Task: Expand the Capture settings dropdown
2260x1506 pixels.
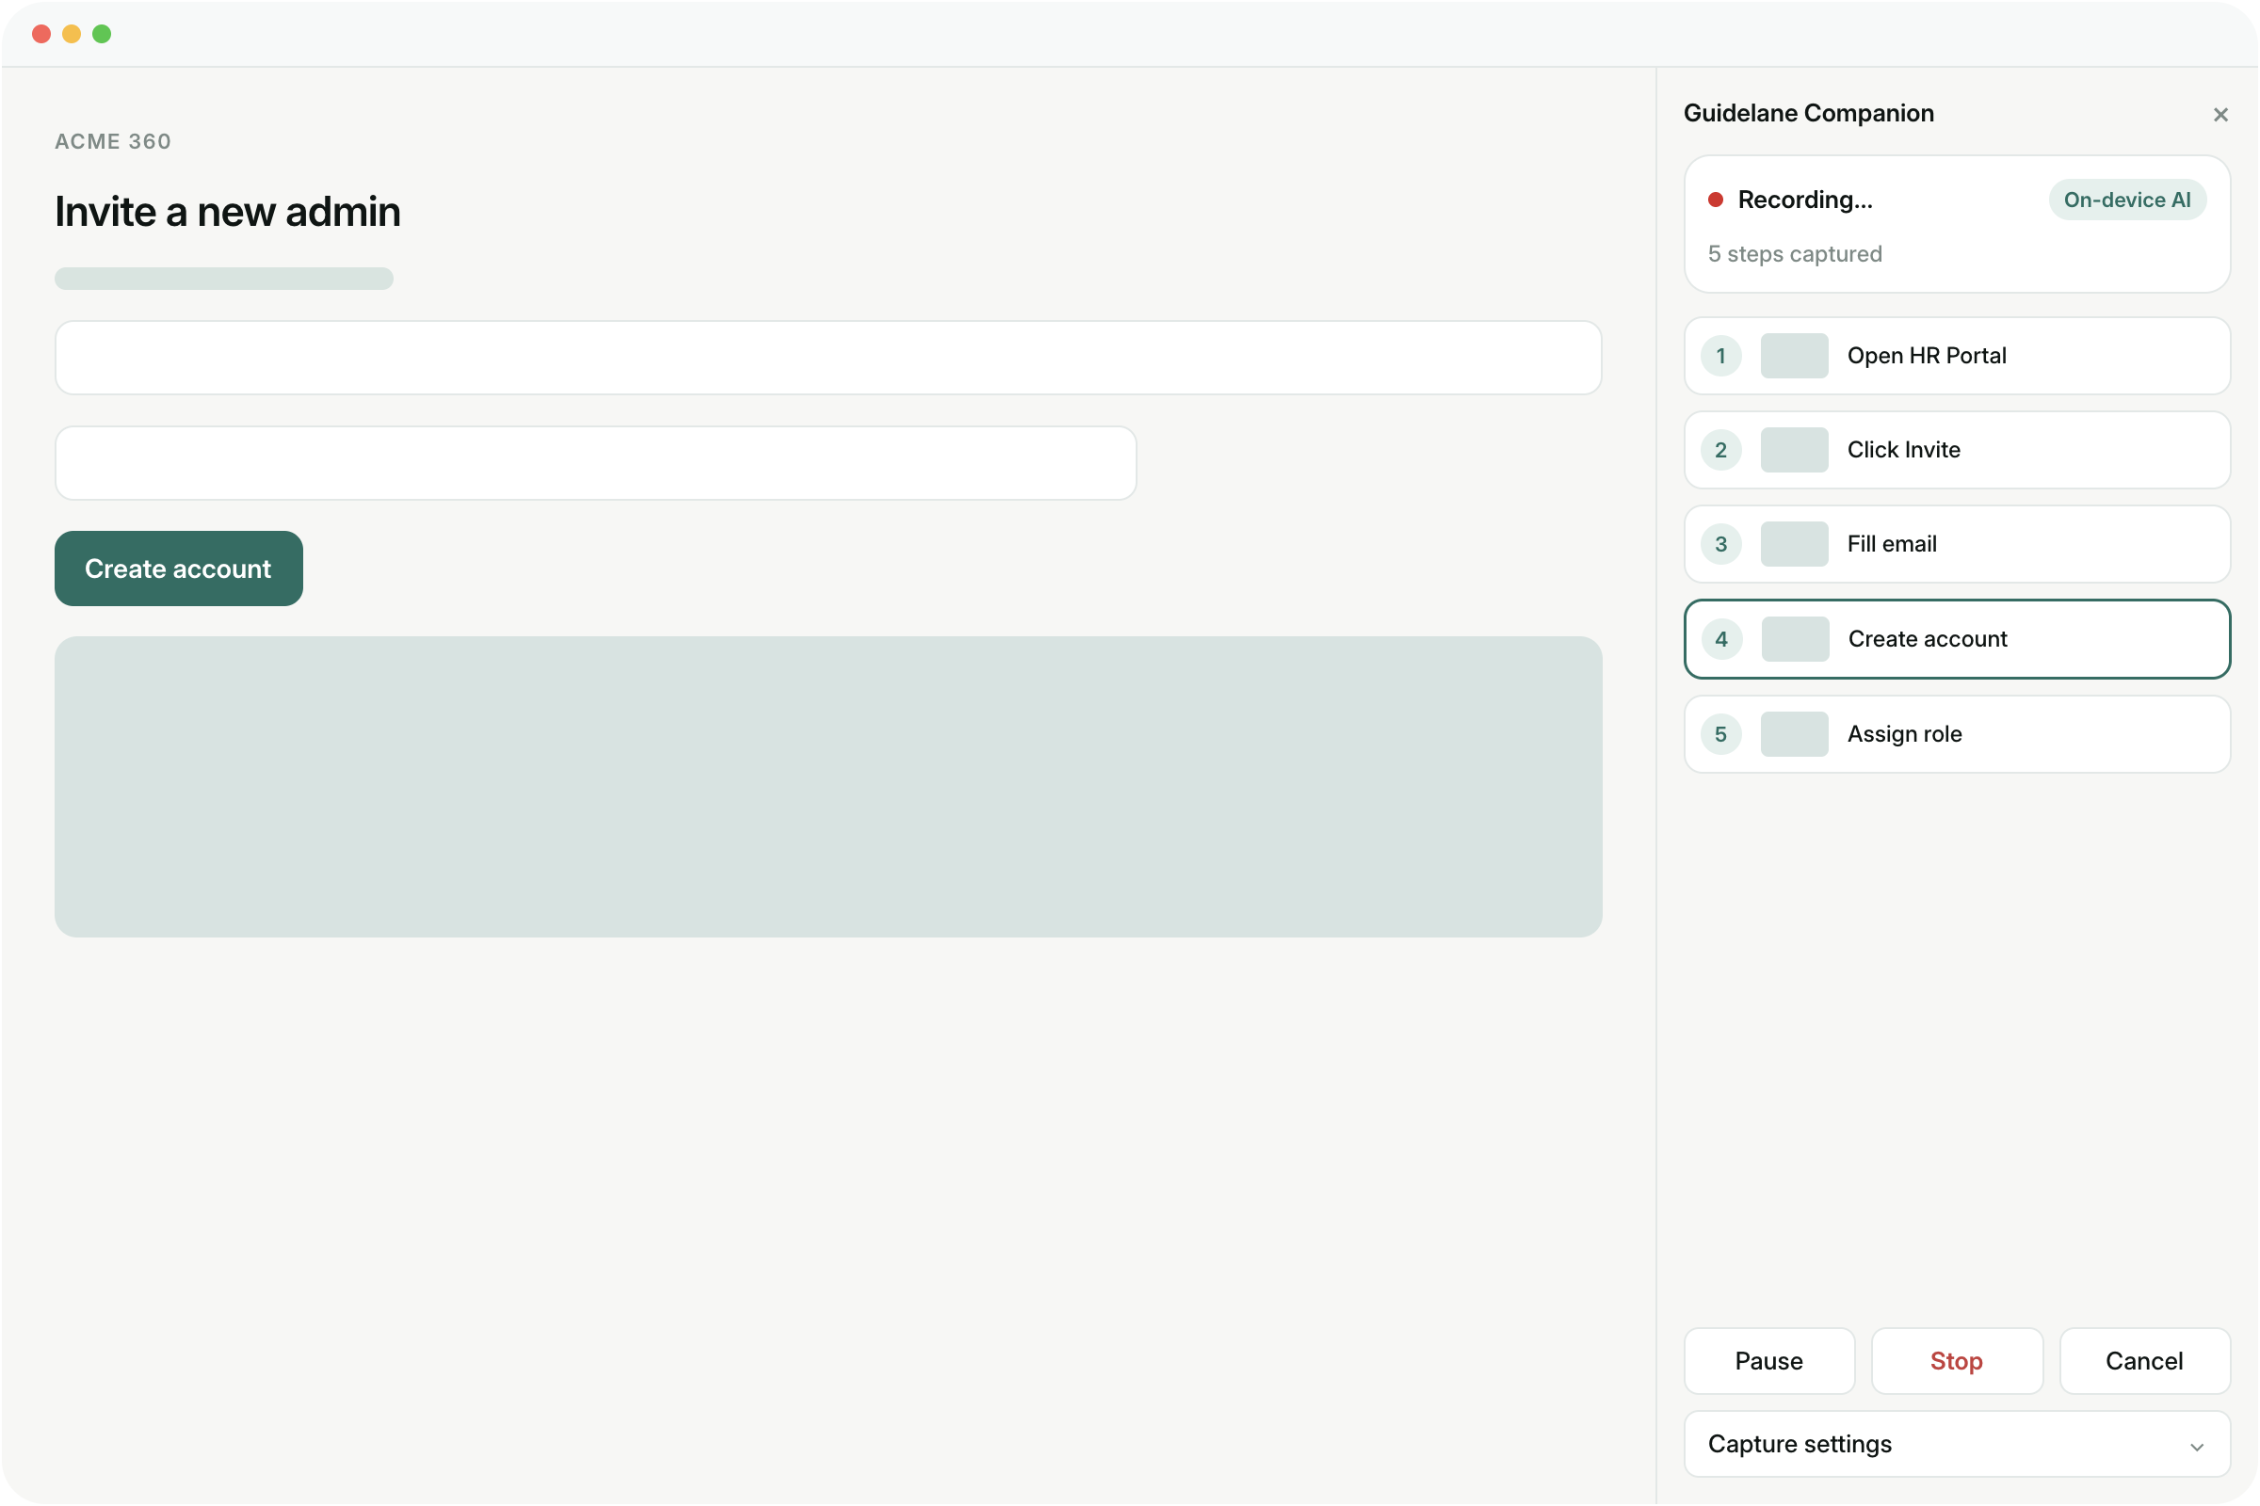Action: tap(1957, 1444)
